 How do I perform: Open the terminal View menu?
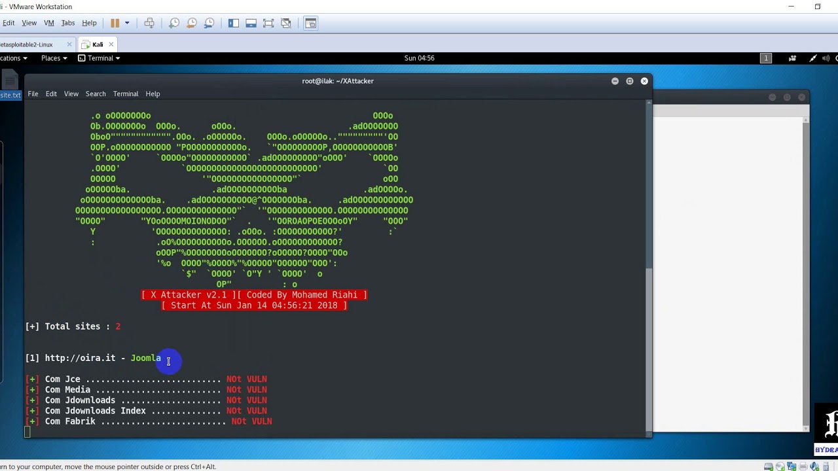point(71,94)
